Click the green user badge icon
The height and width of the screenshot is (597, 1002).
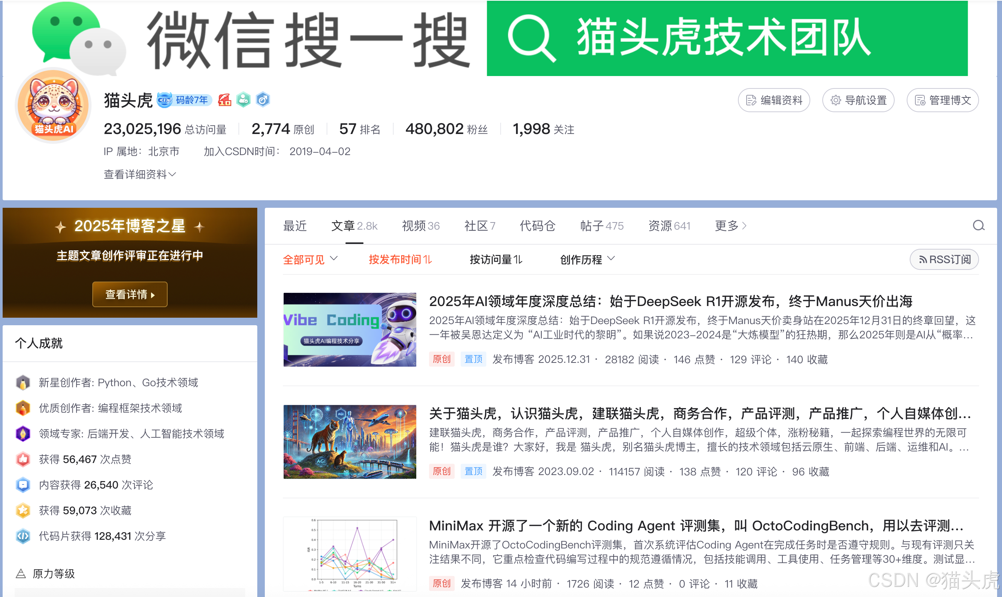coord(244,100)
